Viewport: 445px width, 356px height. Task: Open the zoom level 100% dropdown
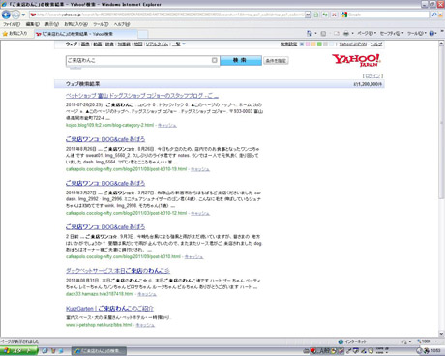coord(428,341)
